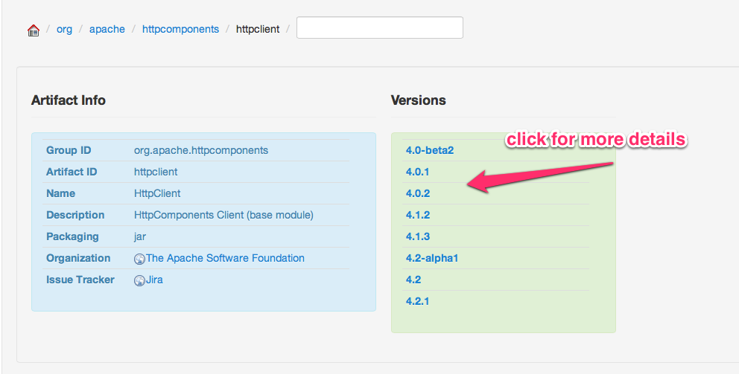This screenshot has width=739, height=374.
Task: Click the home icon in breadcrumb
Action: coord(33,30)
